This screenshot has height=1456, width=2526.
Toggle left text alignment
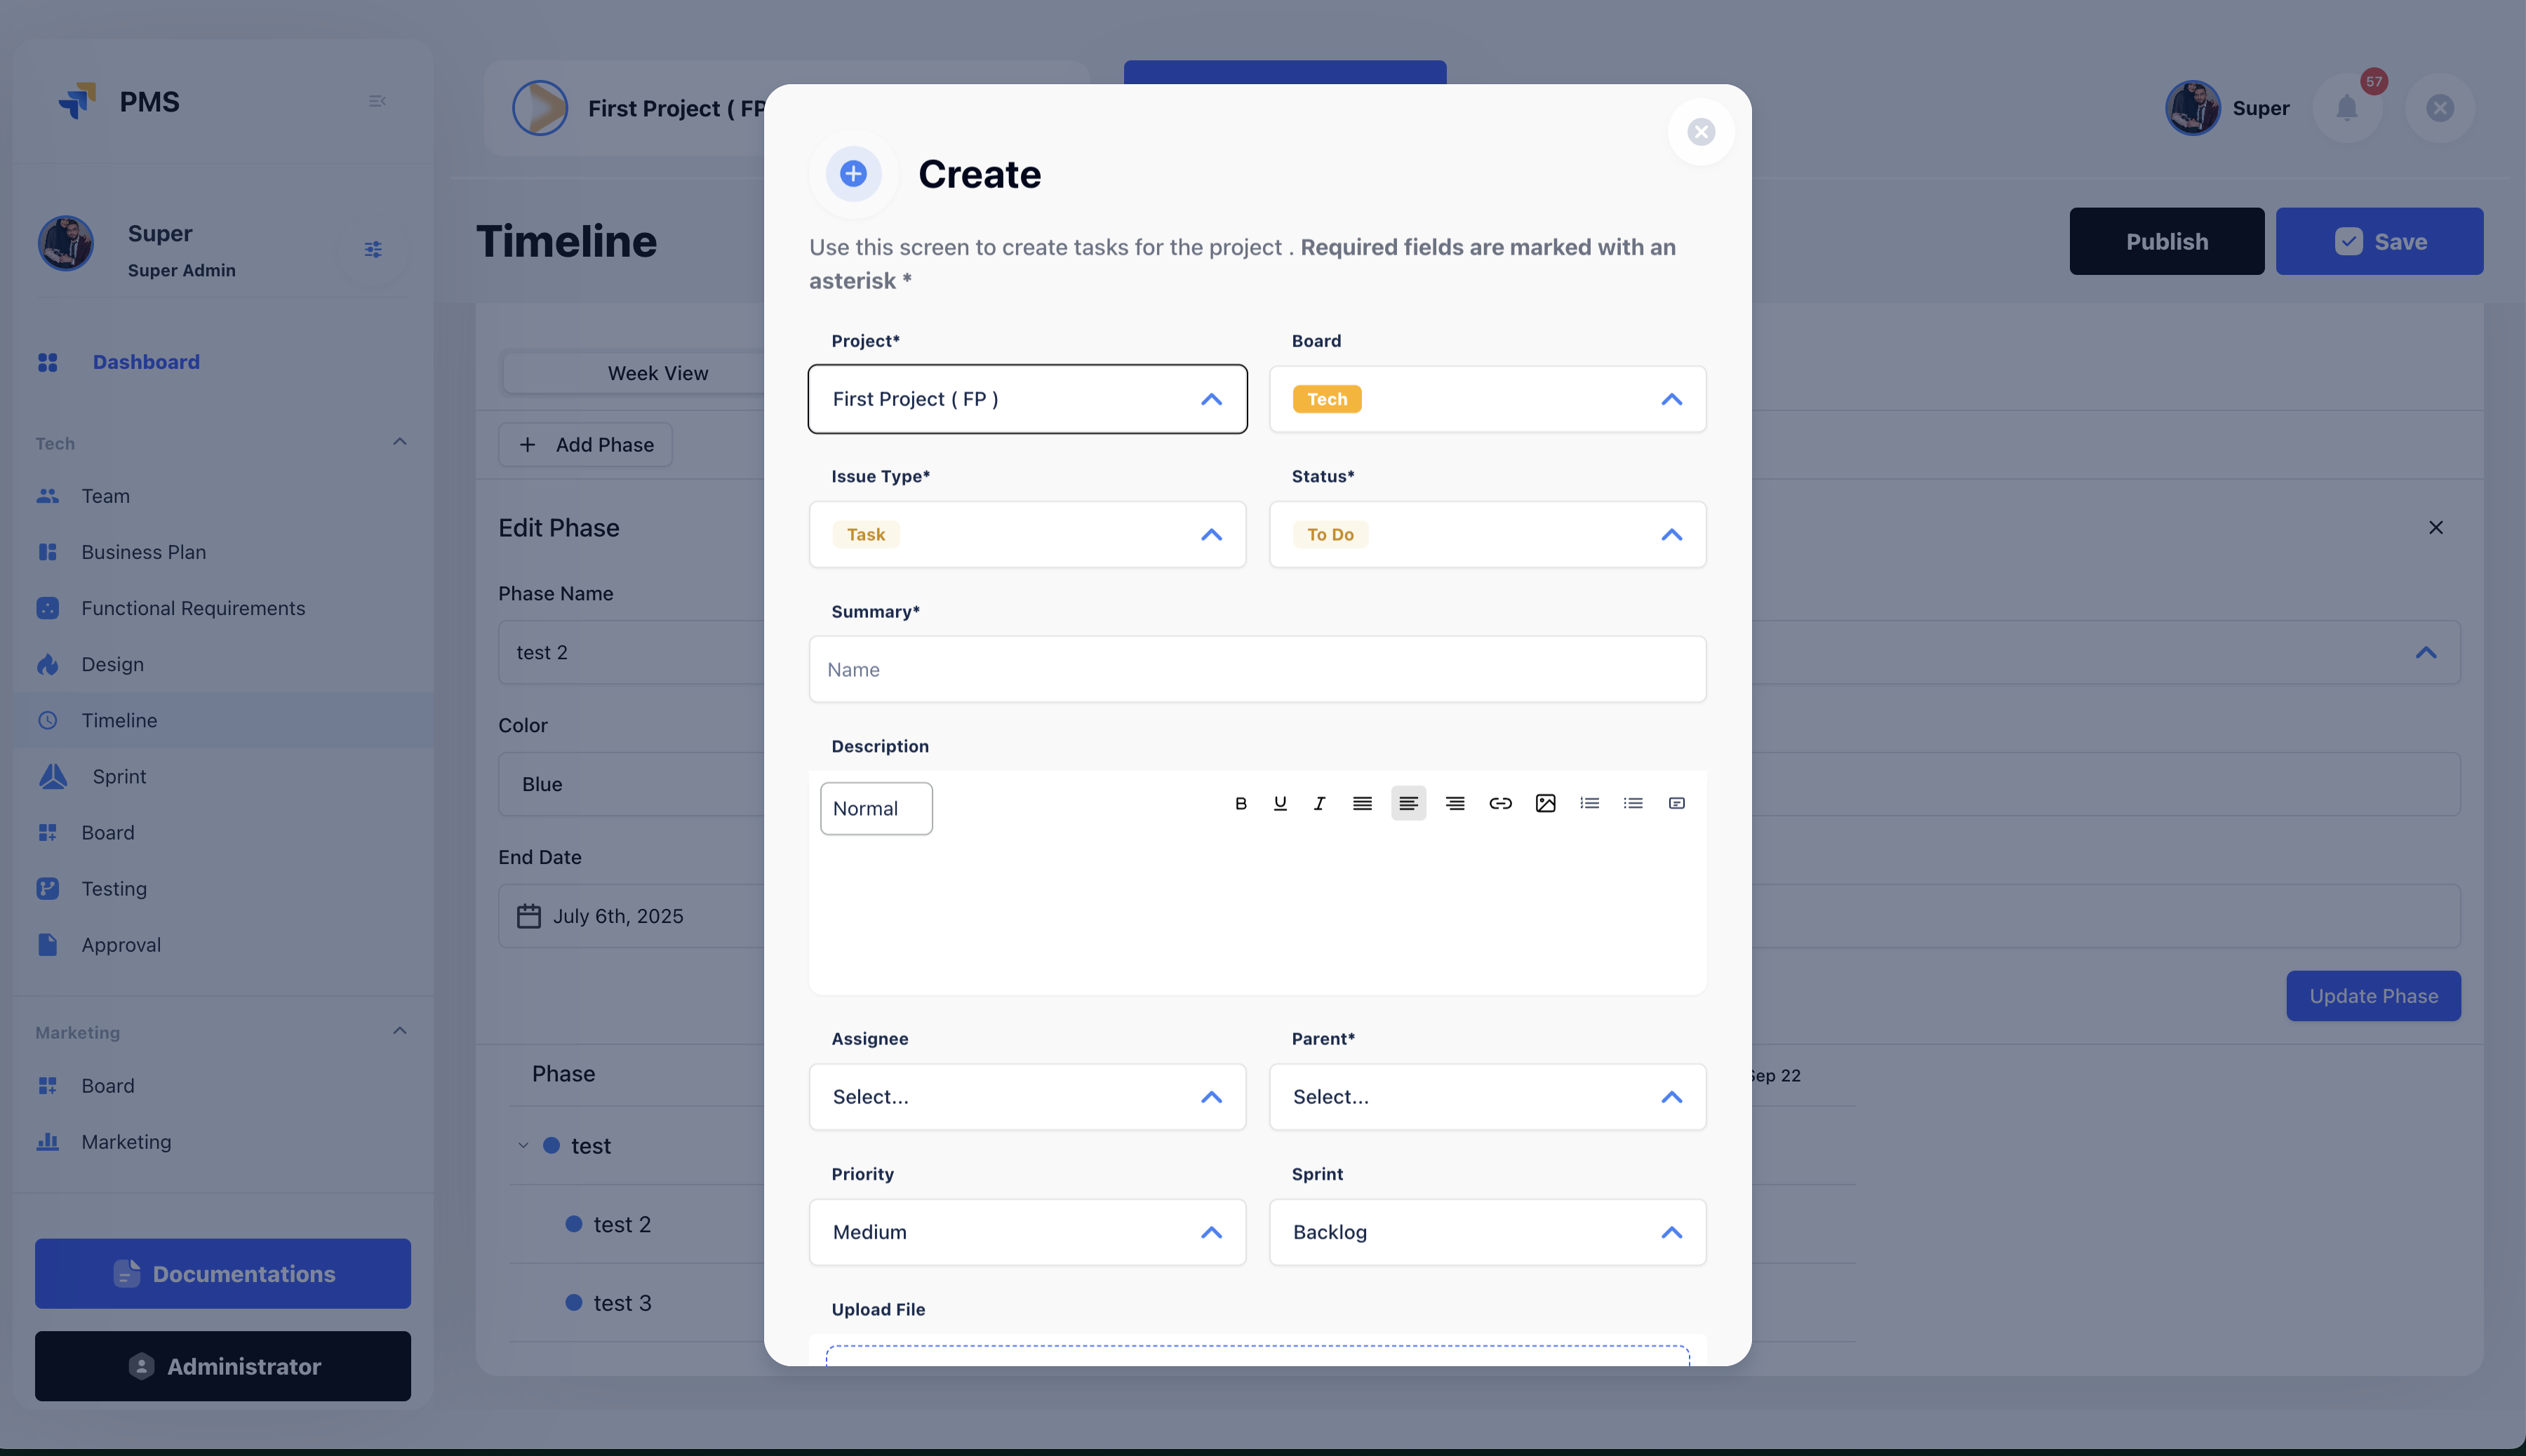point(1408,803)
